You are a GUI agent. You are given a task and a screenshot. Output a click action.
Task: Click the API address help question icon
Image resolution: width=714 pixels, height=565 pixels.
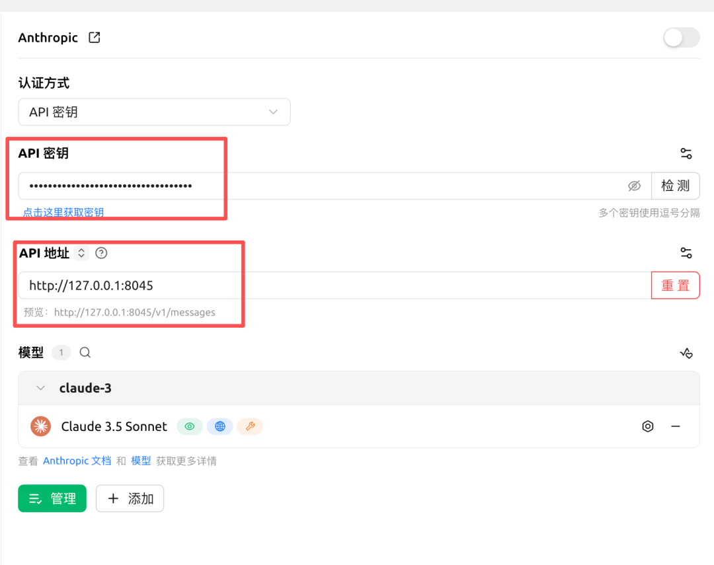[x=101, y=253]
